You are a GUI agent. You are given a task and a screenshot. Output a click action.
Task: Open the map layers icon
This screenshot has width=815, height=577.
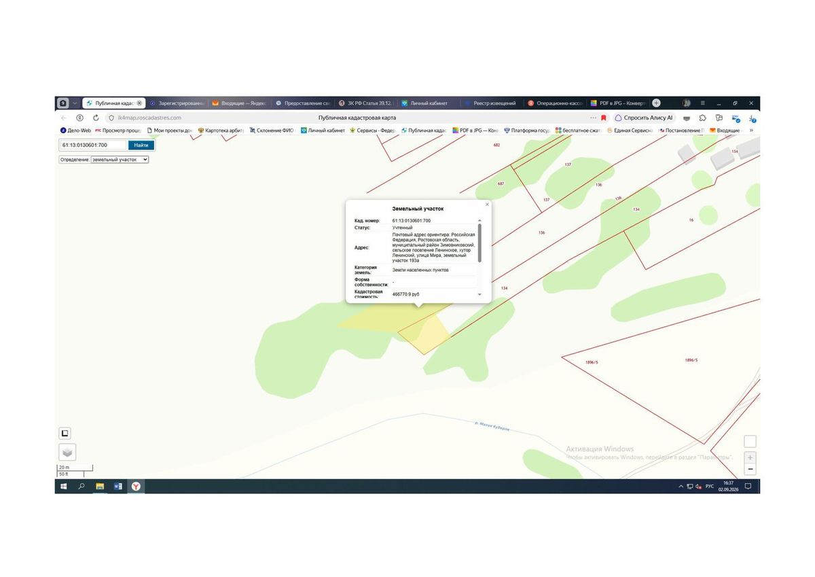(x=67, y=452)
